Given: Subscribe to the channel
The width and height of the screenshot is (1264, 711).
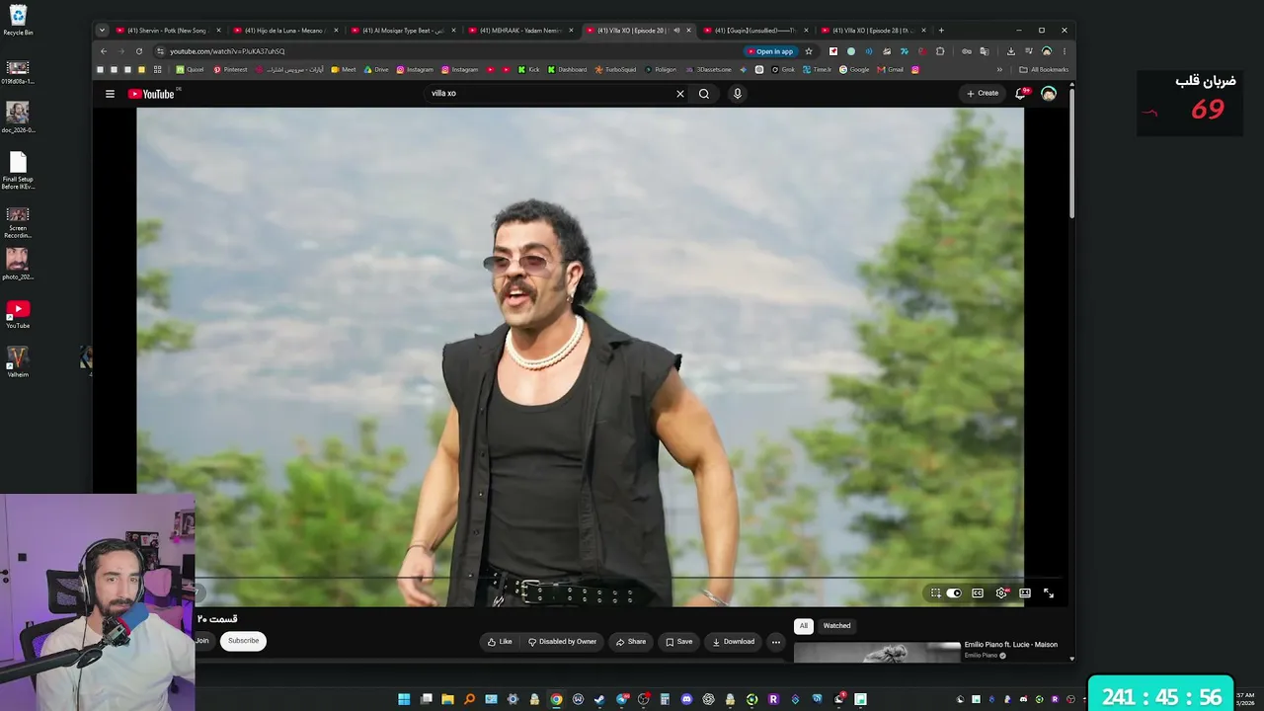Looking at the screenshot, I should click(243, 641).
